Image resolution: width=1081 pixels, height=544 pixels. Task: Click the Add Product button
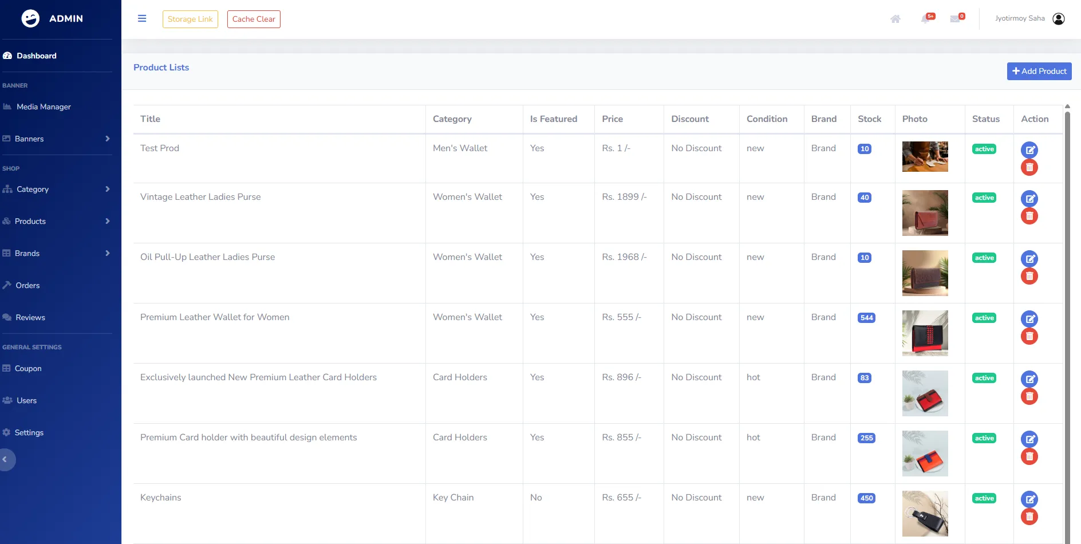click(1039, 71)
